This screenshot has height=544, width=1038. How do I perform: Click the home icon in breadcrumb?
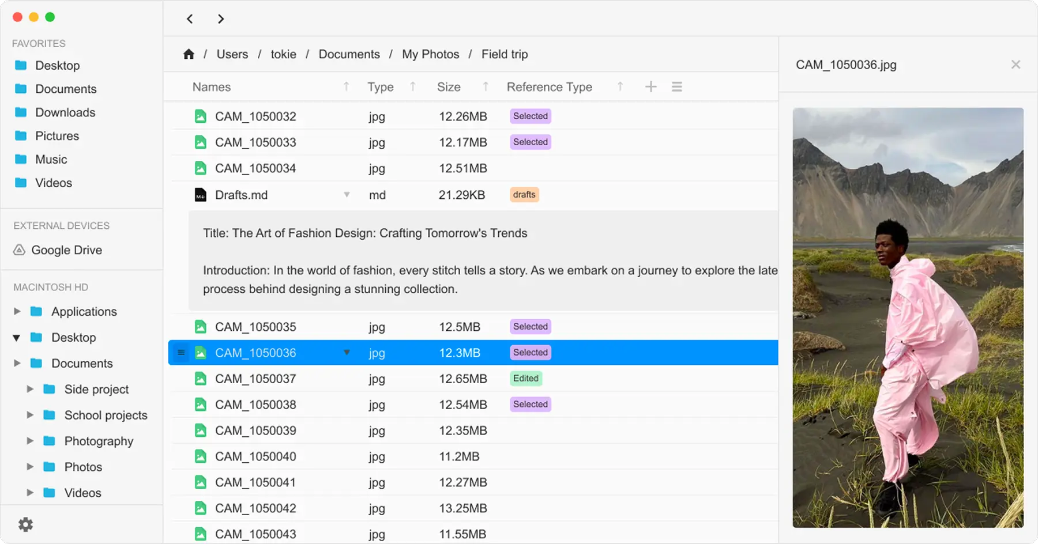tap(189, 54)
